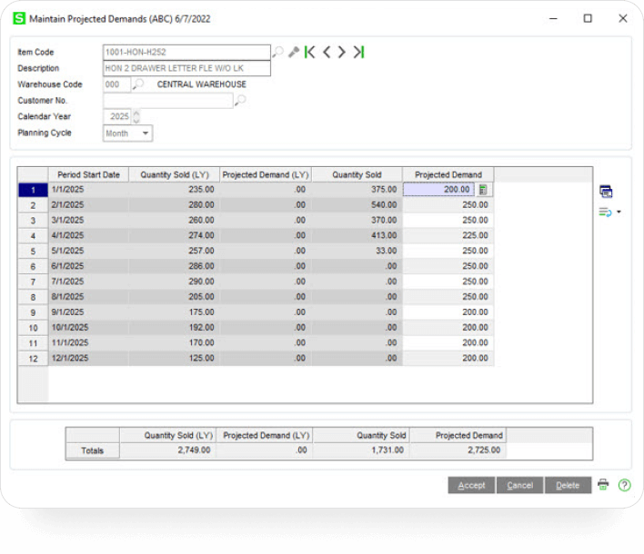
Task: Click Quantity Sold value 540.00
Action: 357,204
